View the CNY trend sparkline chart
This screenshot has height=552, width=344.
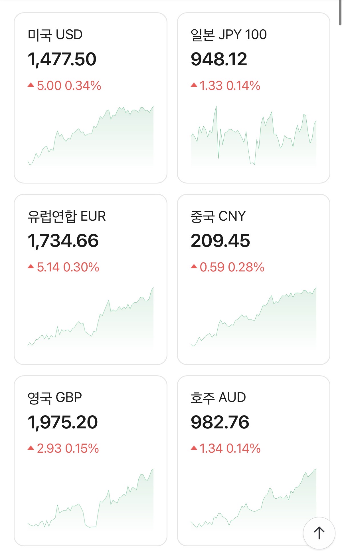tap(254, 317)
